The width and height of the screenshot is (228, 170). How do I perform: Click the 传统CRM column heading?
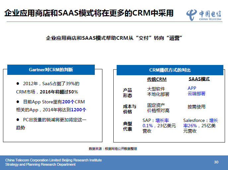tap(157, 79)
